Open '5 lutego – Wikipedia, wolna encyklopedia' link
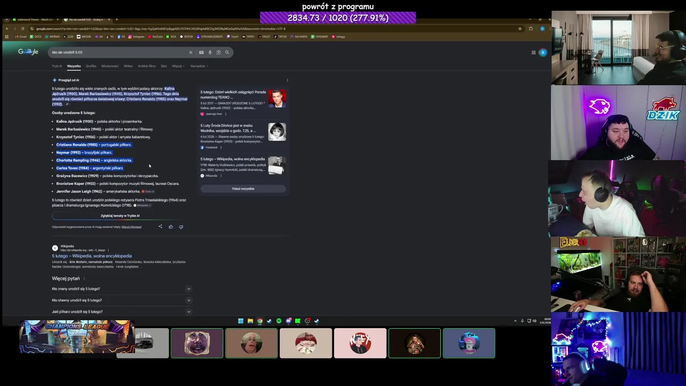The image size is (686, 386). [92, 256]
